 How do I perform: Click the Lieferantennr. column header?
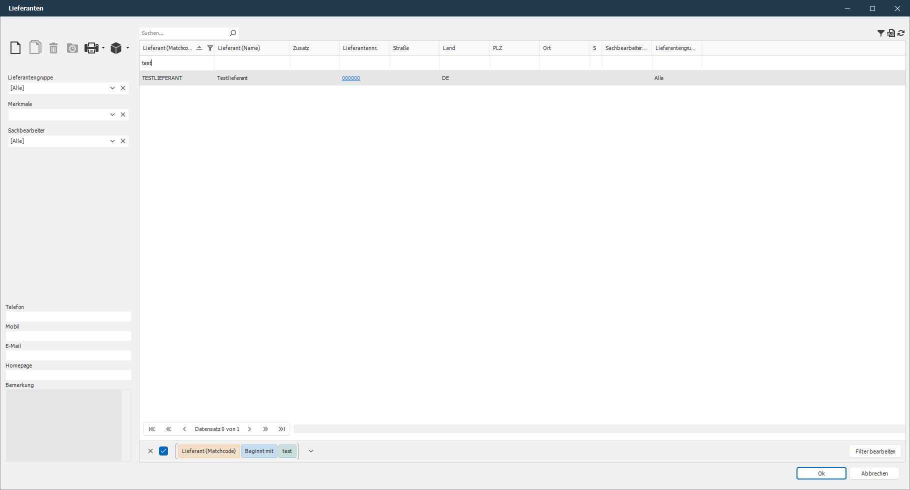click(x=360, y=48)
